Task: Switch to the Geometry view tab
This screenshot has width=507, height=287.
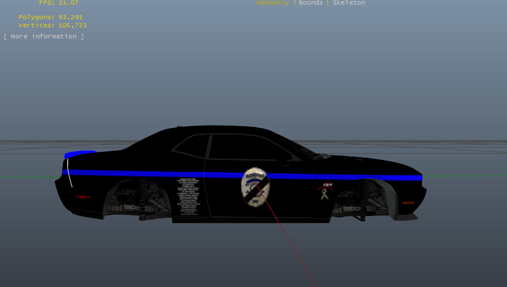Action: pos(272,3)
